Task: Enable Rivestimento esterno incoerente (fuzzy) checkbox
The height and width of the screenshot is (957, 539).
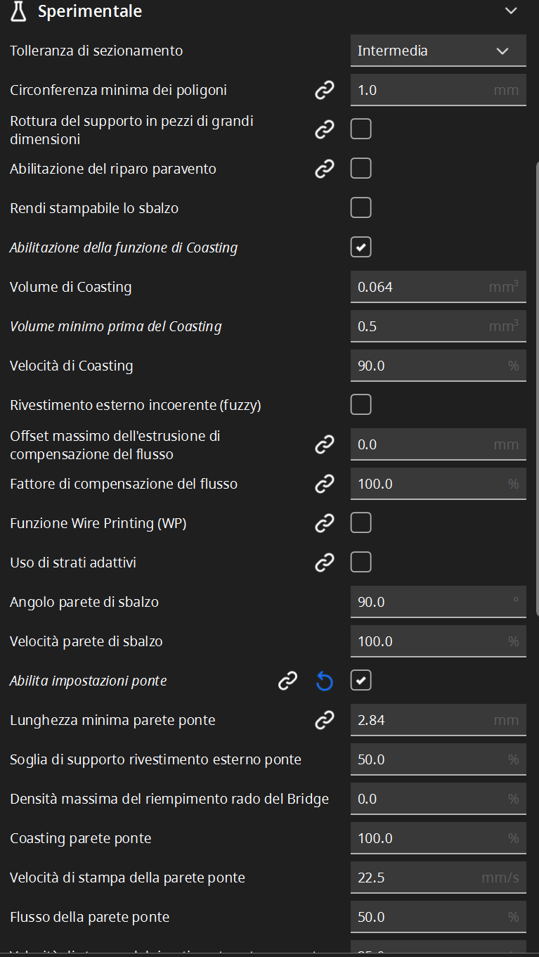Action: (x=361, y=405)
